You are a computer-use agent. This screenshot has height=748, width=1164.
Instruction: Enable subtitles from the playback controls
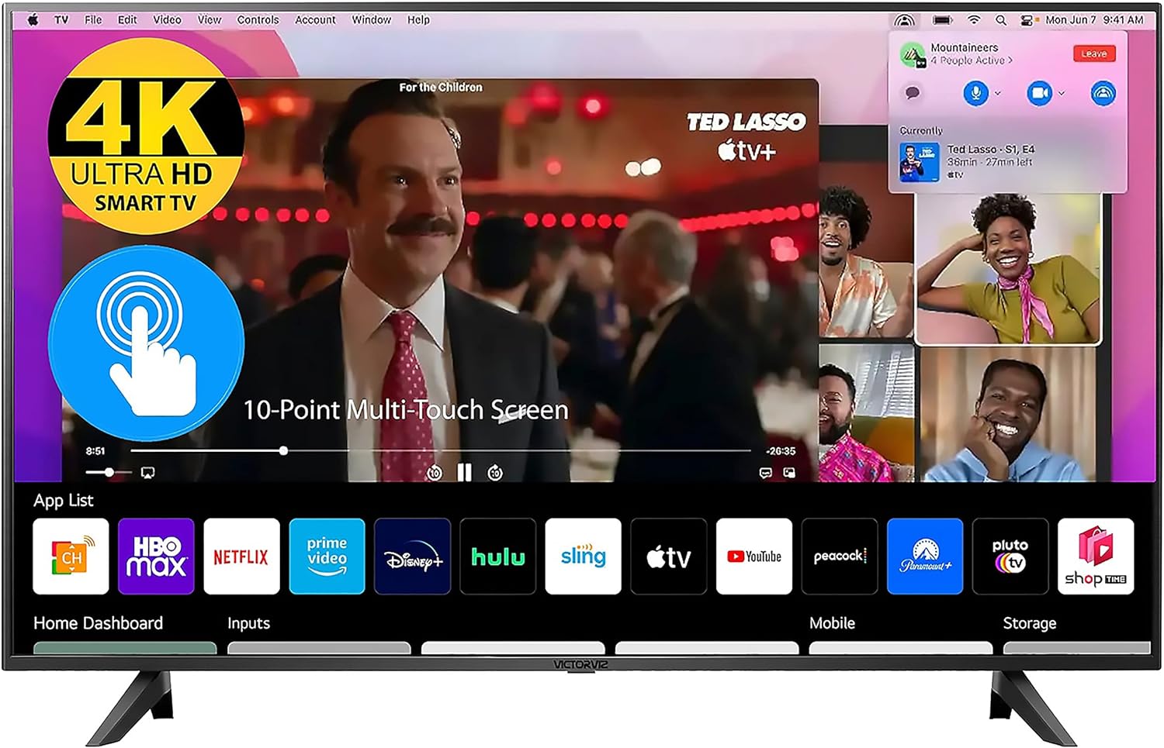click(x=765, y=471)
